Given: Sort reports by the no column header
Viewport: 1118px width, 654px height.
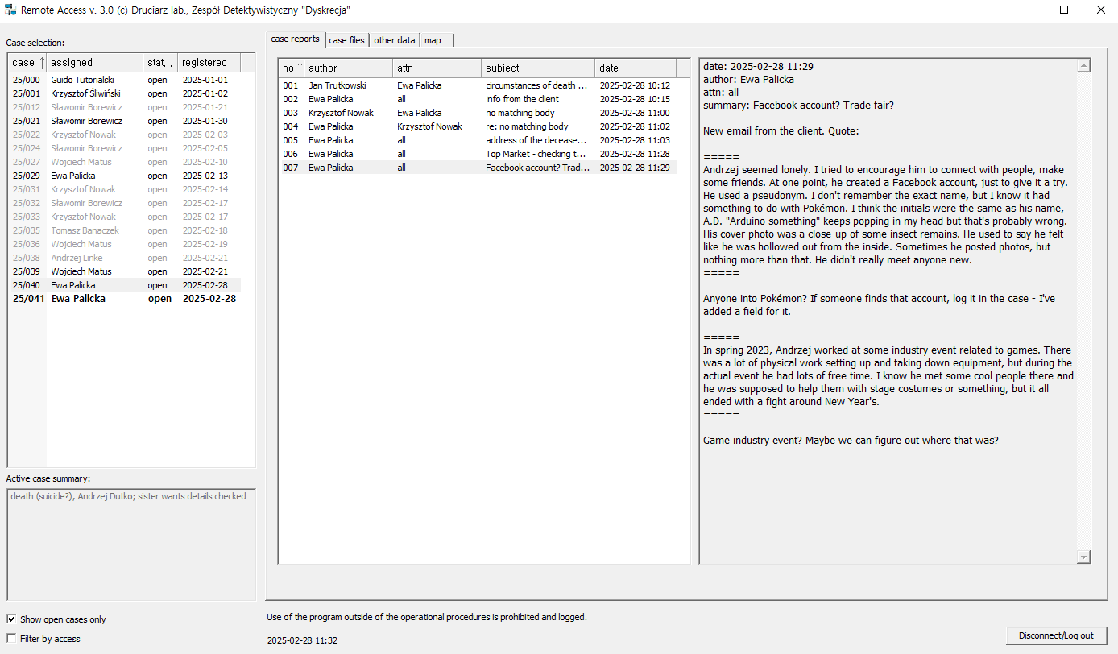Looking at the screenshot, I should [x=292, y=68].
